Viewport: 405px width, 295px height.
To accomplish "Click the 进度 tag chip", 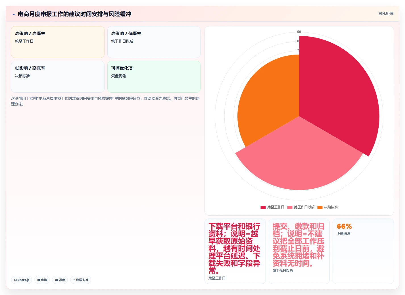I will (60, 280).
